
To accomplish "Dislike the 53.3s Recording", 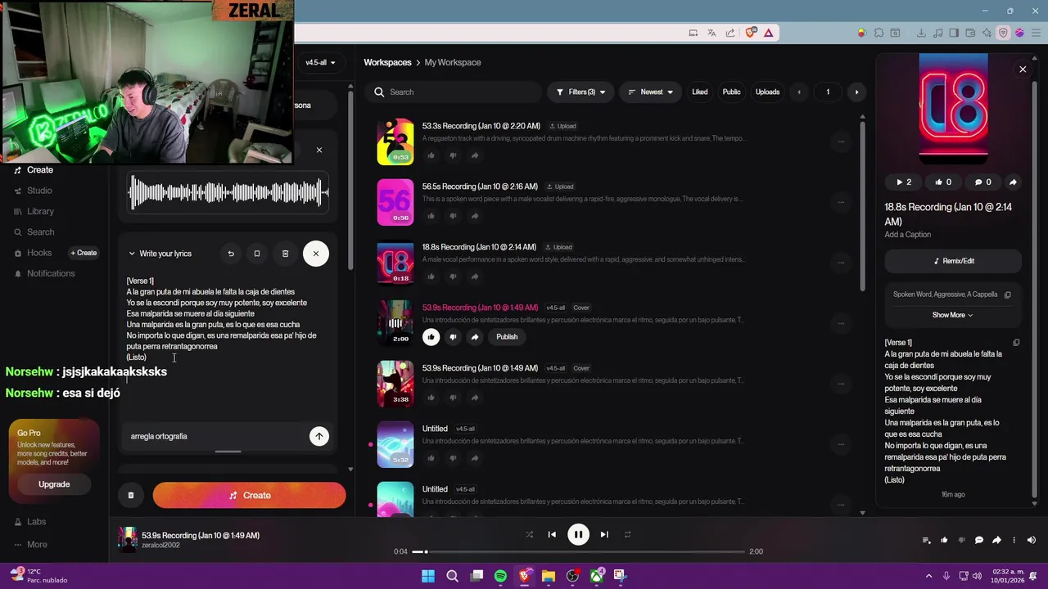I will pos(453,155).
